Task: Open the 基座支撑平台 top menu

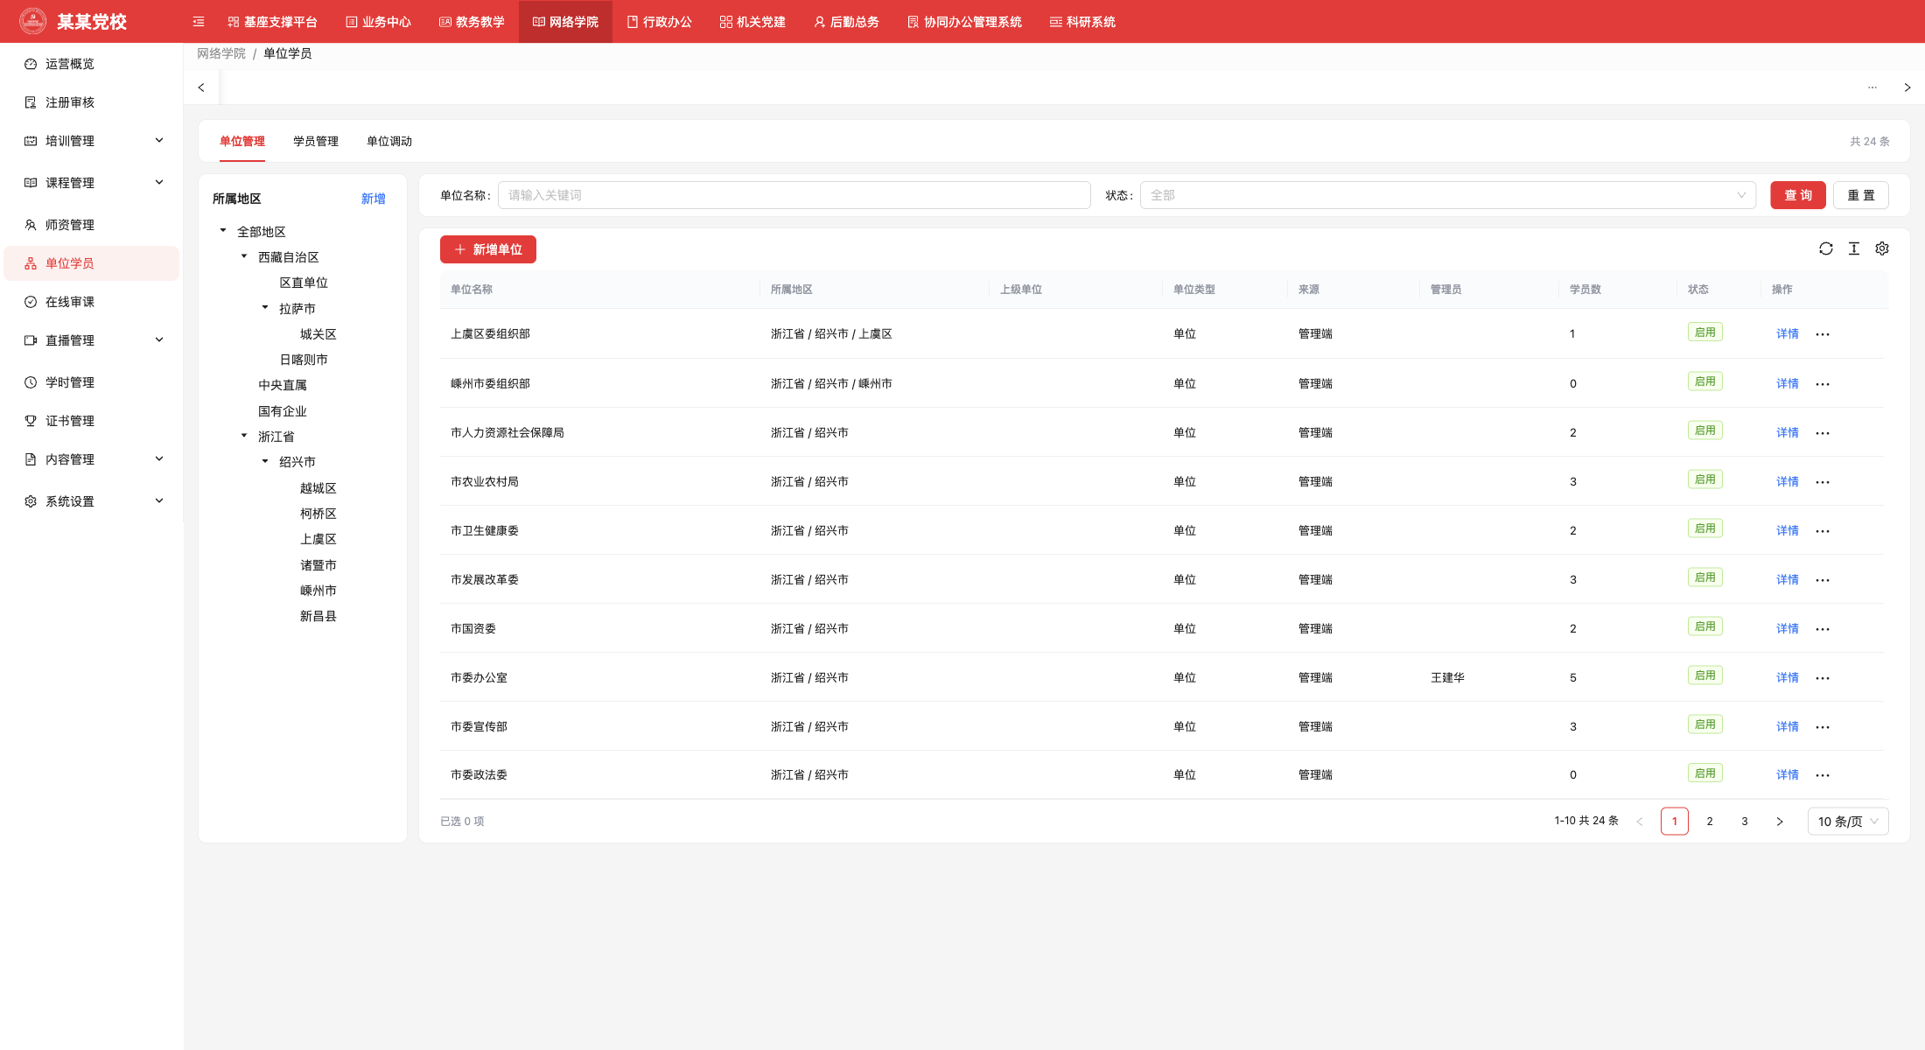Action: pyautogui.click(x=272, y=22)
